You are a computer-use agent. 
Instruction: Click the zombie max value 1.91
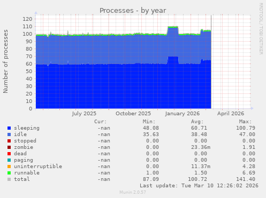coord(249,147)
